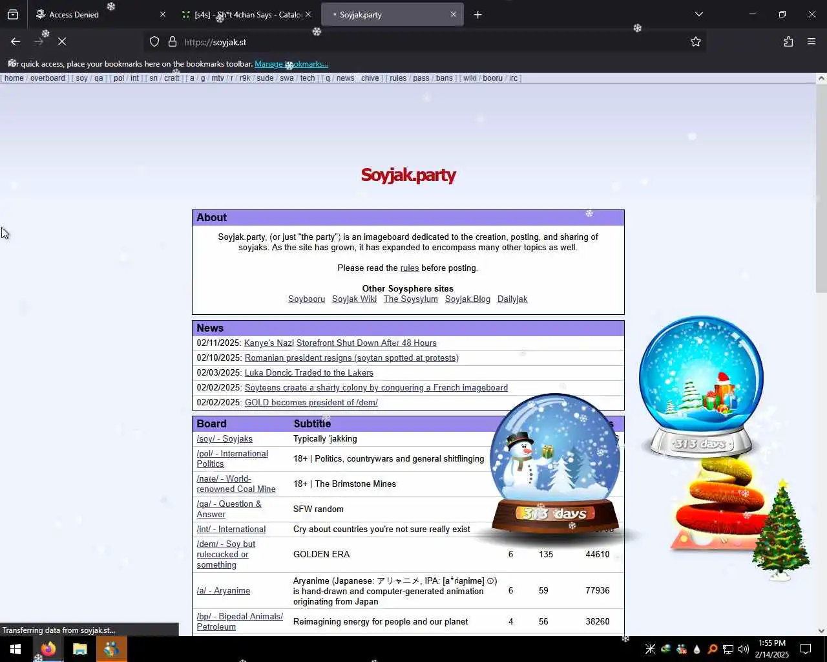Open Firefox View icon at the tab bar's left
Image resolution: width=827 pixels, height=662 pixels.
(13, 14)
